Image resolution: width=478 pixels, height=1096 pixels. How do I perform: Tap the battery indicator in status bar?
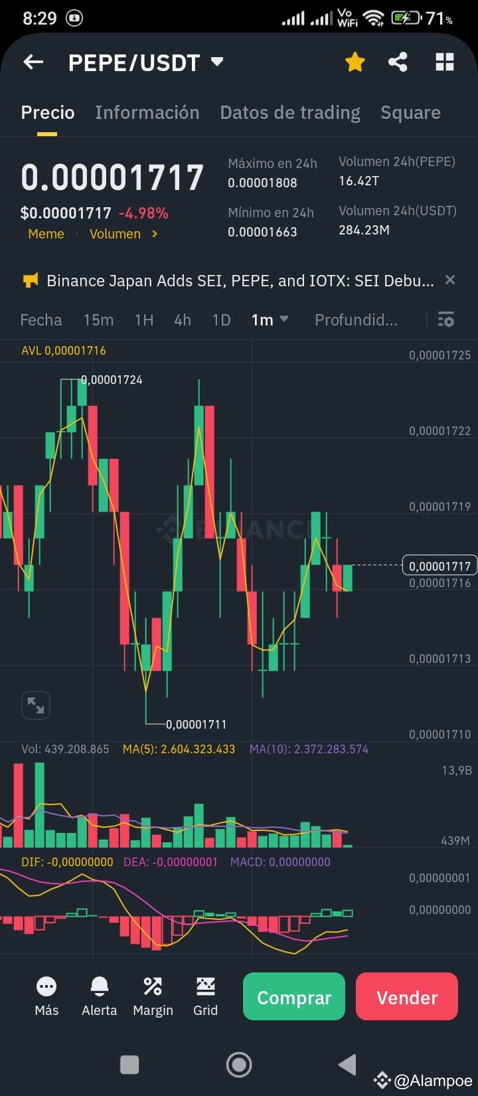pos(406,18)
